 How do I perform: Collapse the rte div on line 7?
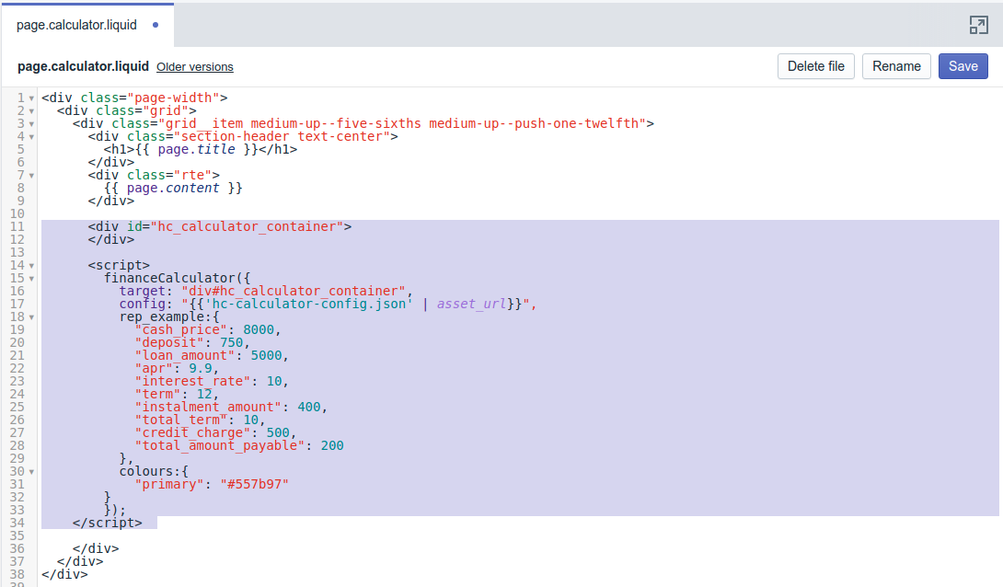31,175
